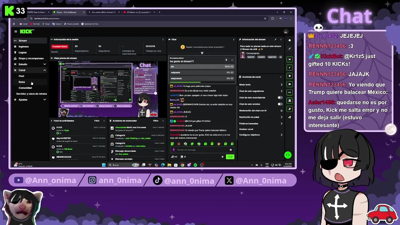Go to Stream in the sidebar
This screenshot has height=225, width=400.
point(30,41)
